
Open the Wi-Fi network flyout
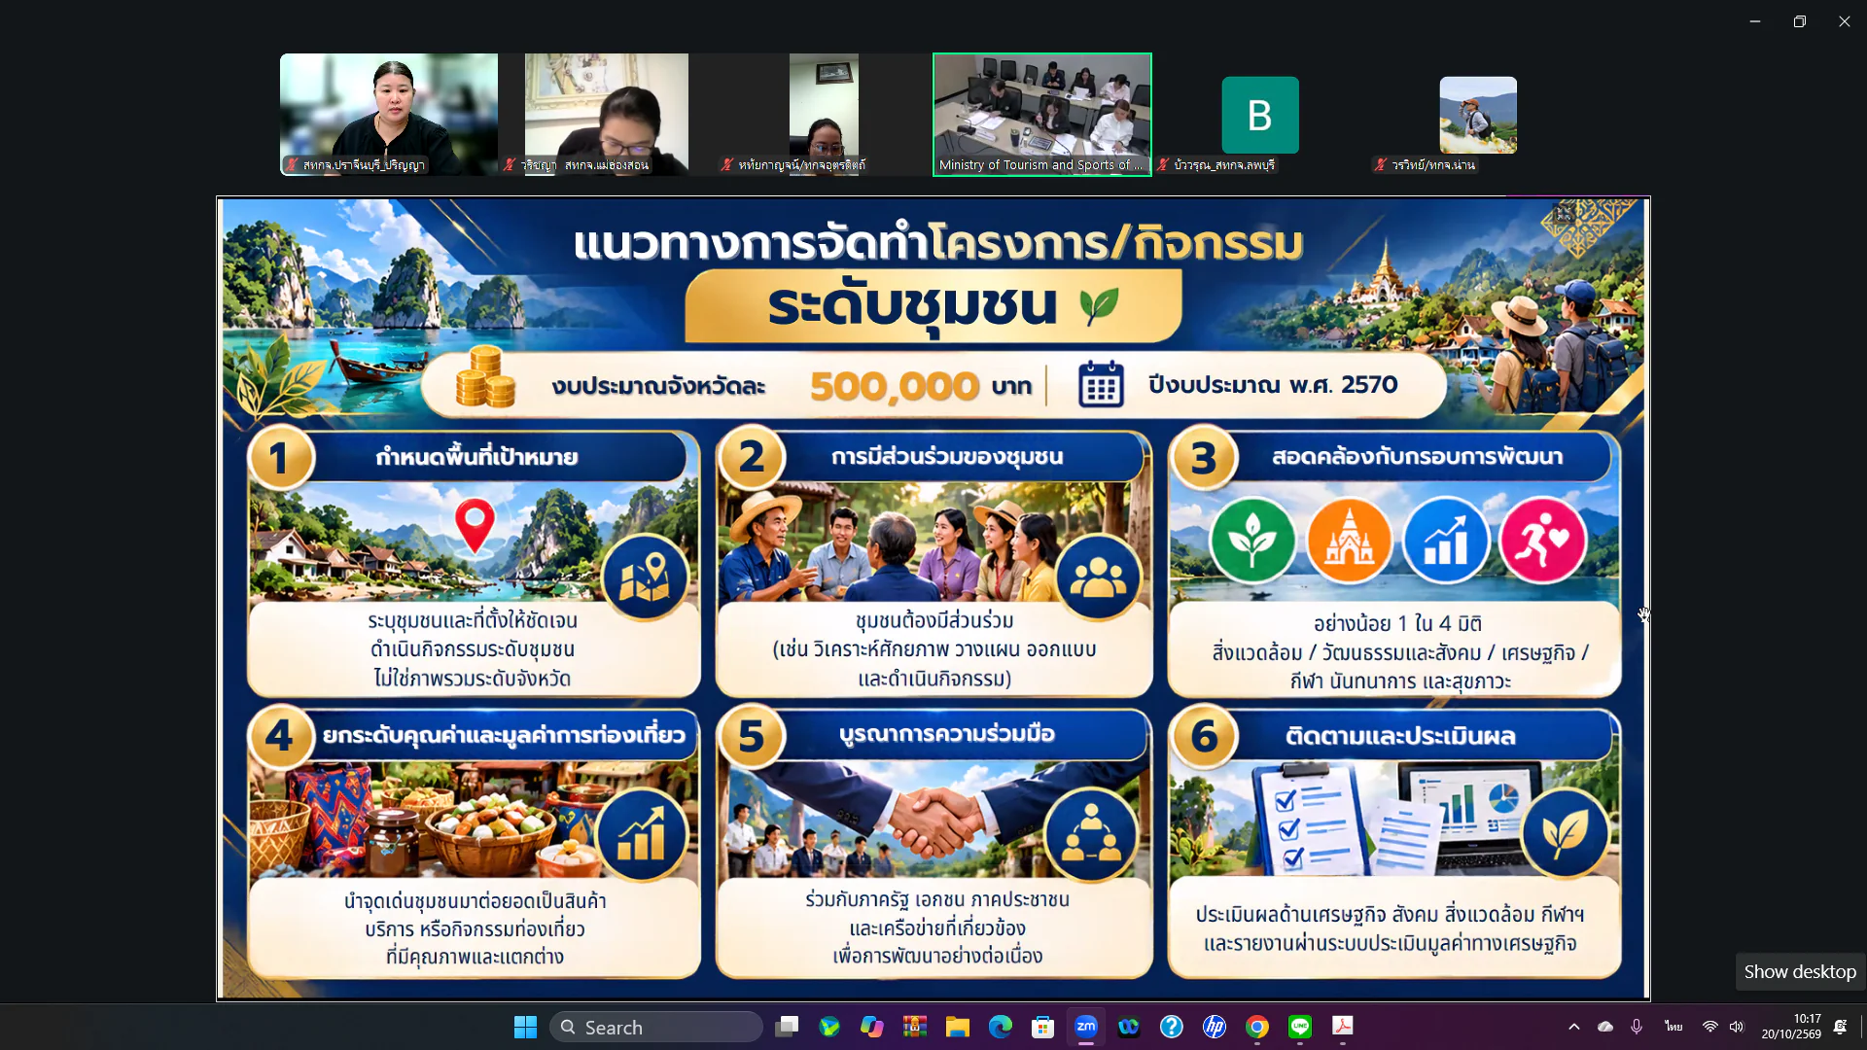coord(1710,1027)
